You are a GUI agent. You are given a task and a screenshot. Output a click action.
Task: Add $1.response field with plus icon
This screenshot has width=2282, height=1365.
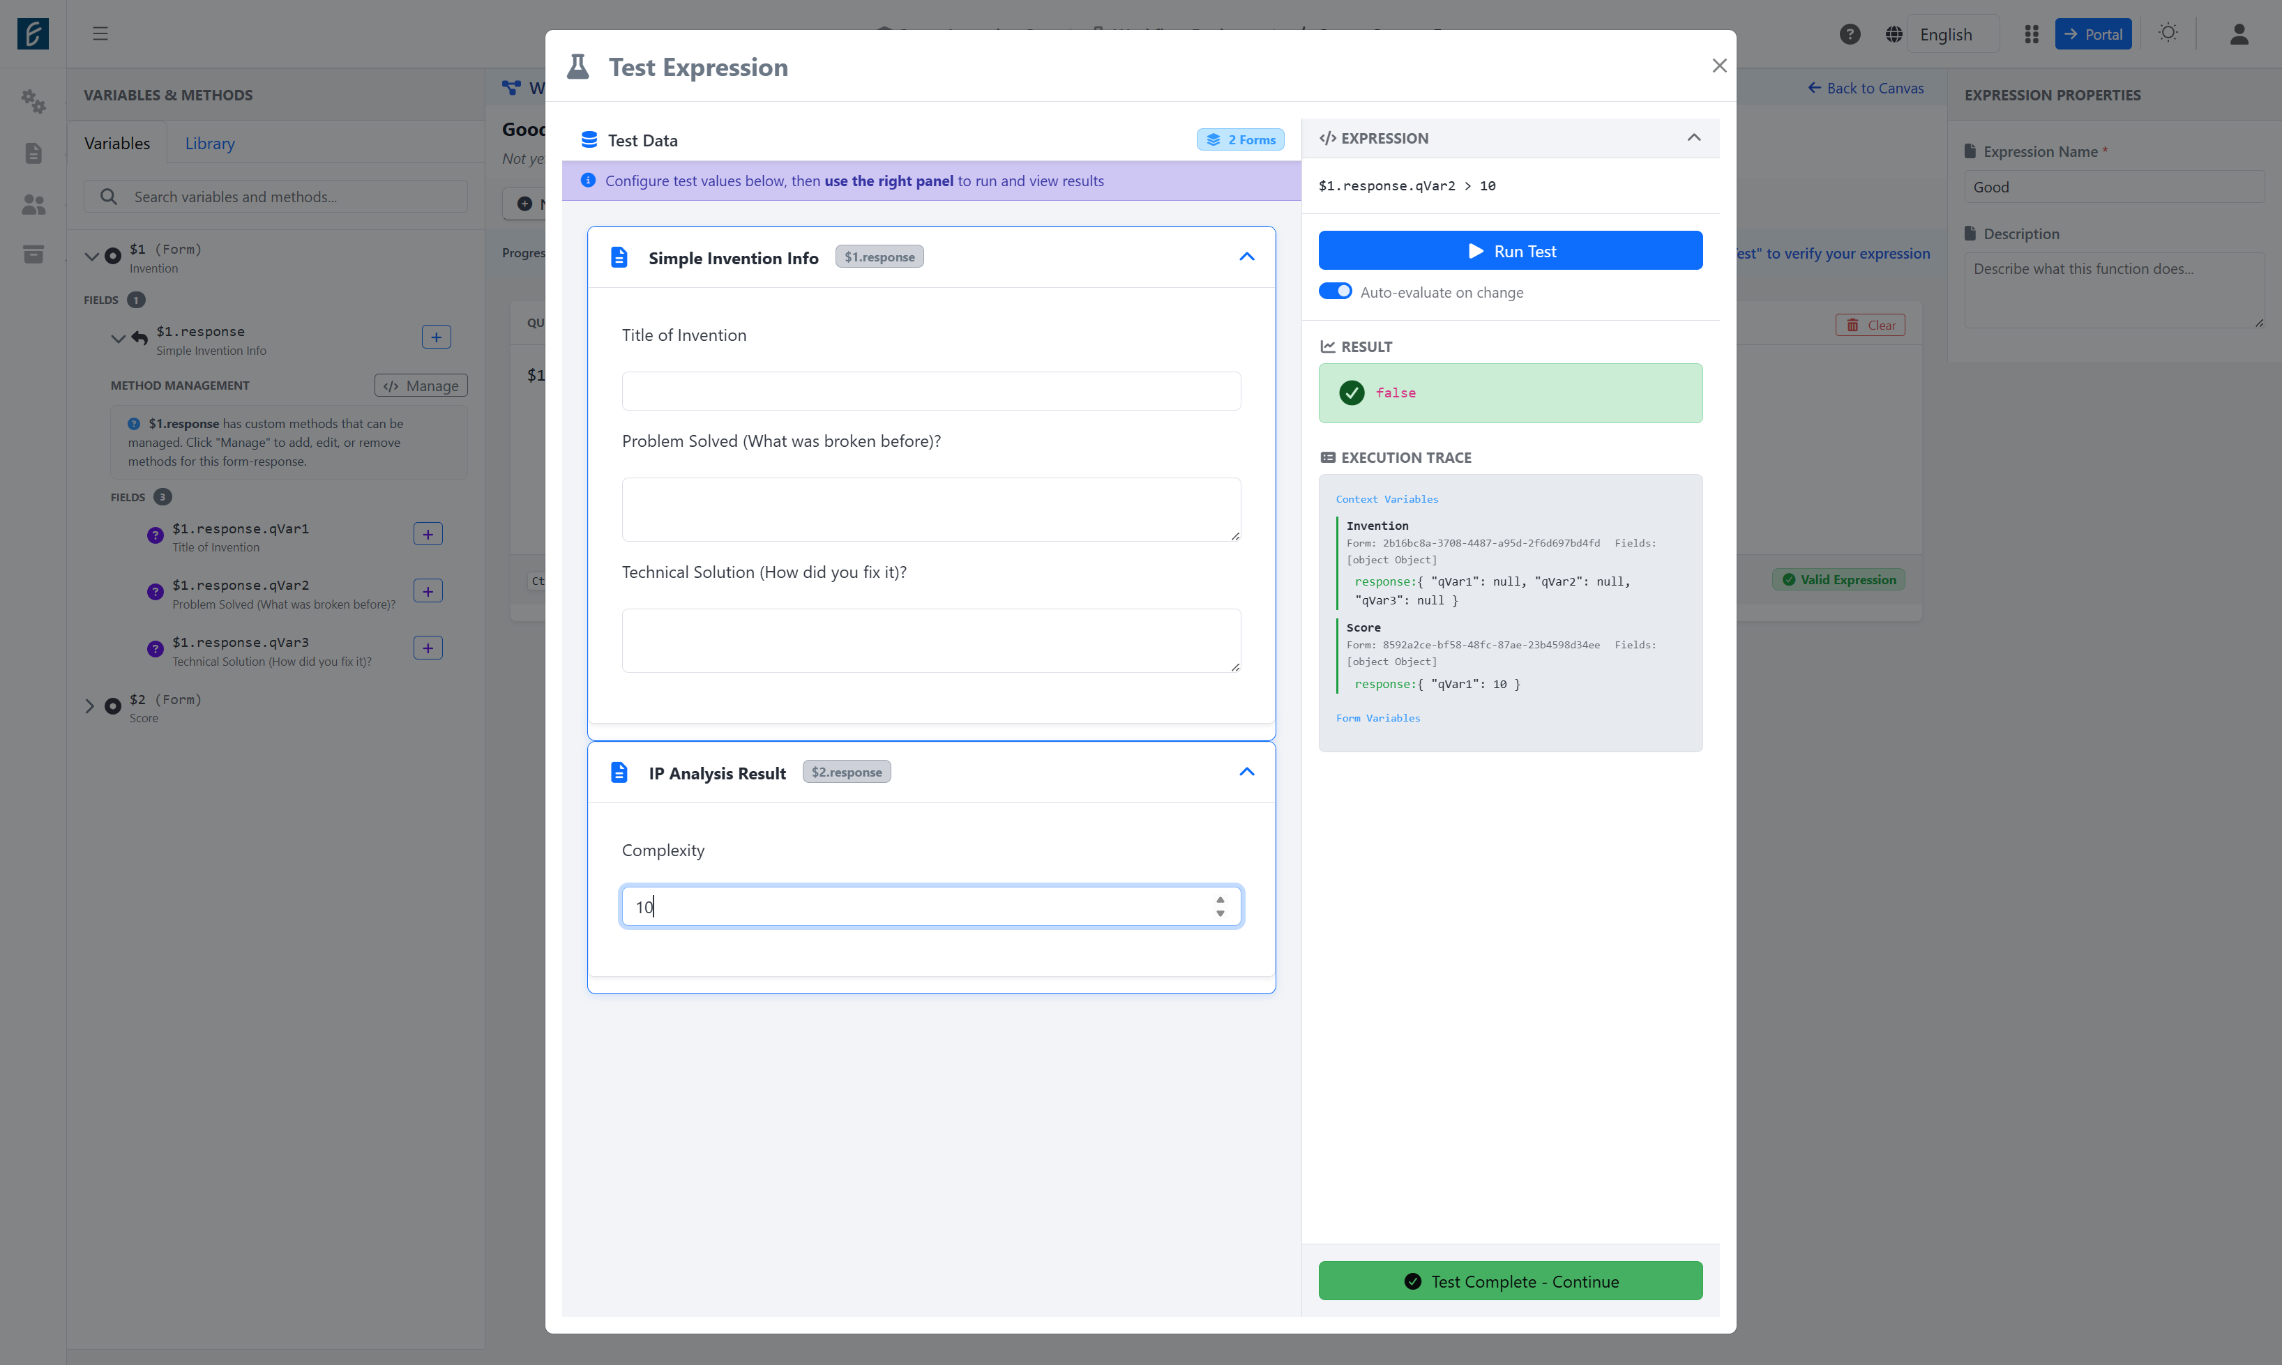click(436, 337)
